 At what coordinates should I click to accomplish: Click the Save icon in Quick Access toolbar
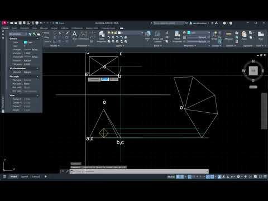click(20, 23)
